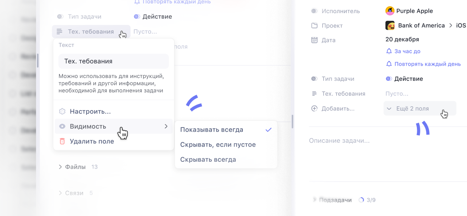The width and height of the screenshot is (467, 216).
Task: Click Повторять каждый день link in right panel
Action: (x=428, y=64)
